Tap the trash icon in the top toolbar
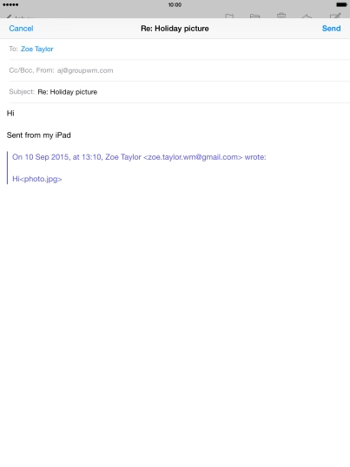The width and height of the screenshot is (350, 467). pos(281,16)
